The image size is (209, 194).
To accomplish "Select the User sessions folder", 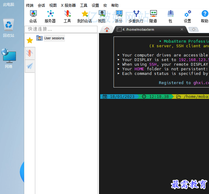I will point(54,38).
